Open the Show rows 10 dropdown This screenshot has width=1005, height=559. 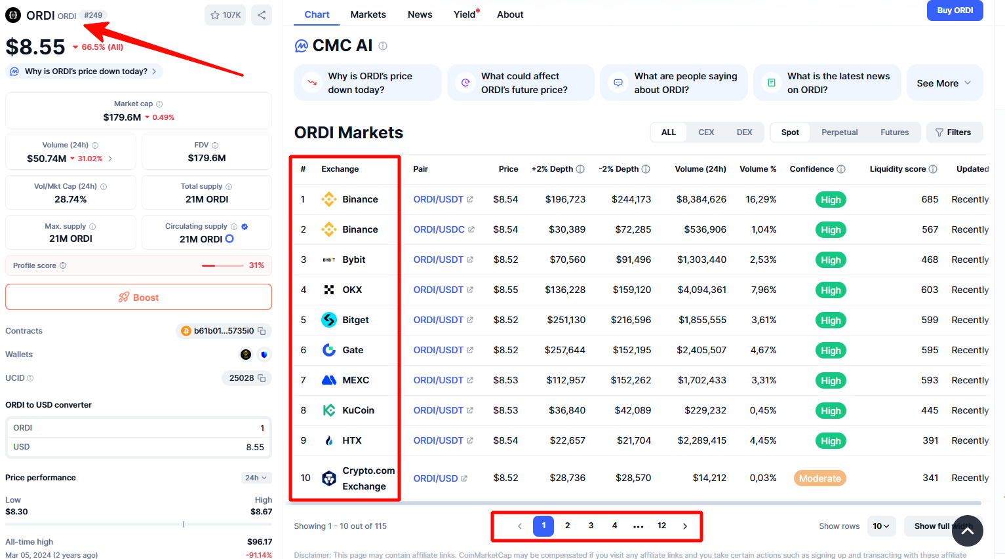tap(881, 526)
